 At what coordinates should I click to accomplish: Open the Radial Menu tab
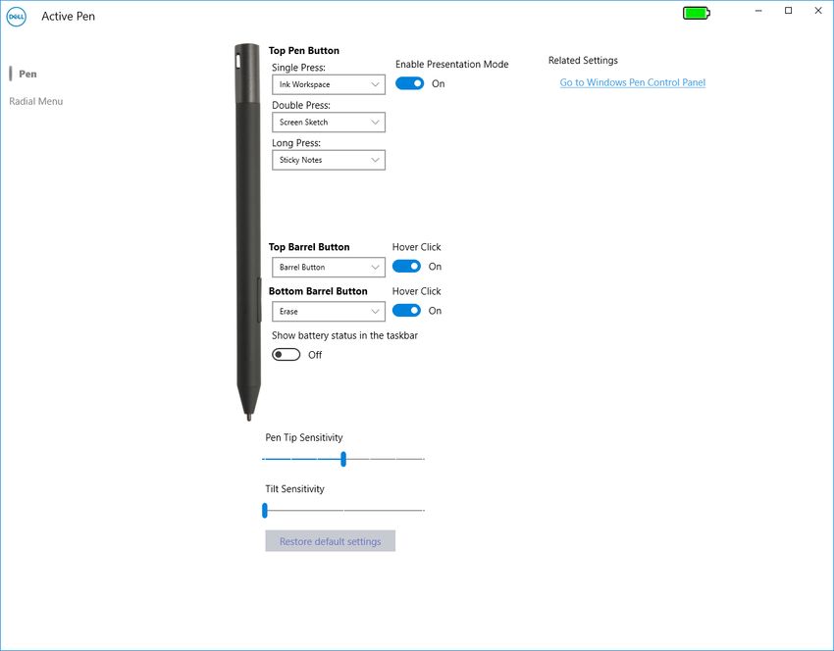[x=35, y=101]
